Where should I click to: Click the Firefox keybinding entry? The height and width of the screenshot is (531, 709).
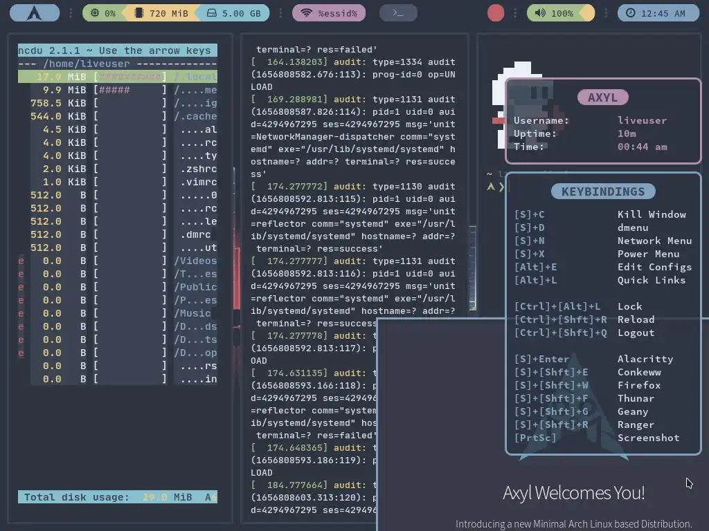coord(639,385)
